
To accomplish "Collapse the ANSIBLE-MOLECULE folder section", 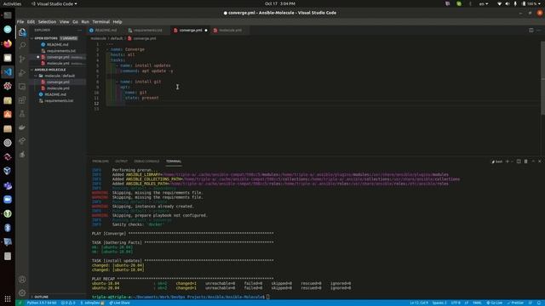I will (32, 70).
